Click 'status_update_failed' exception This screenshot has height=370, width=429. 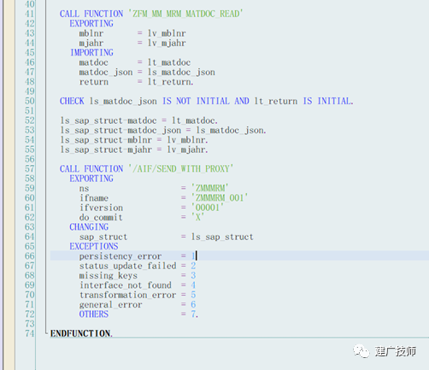(128, 266)
